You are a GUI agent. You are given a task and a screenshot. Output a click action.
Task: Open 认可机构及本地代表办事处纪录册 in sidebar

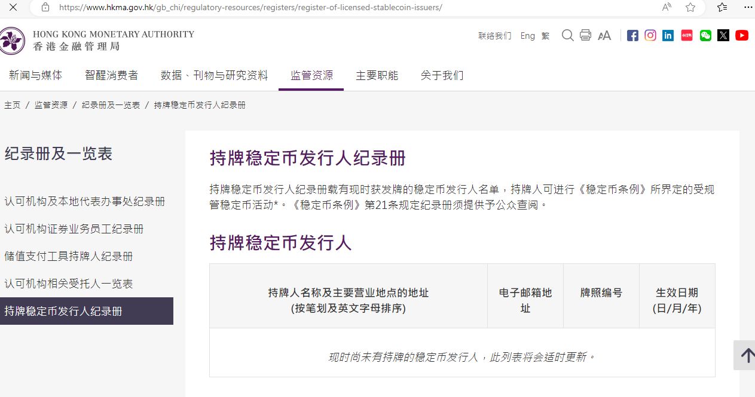point(84,201)
